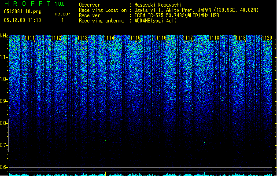Click the 1120 time marker
This screenshot has width=277, height=176.
coord(267,38)
